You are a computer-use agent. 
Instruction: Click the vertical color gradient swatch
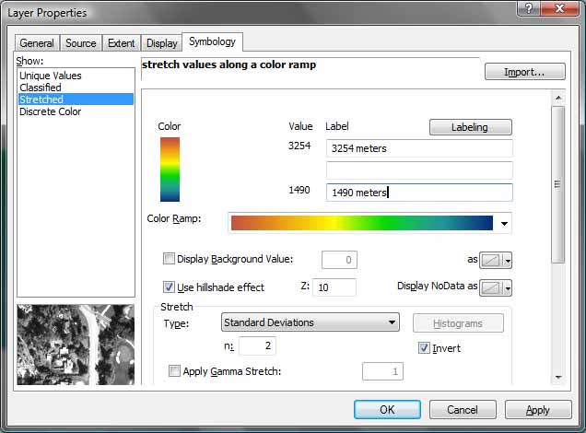(x=170, y=170)
